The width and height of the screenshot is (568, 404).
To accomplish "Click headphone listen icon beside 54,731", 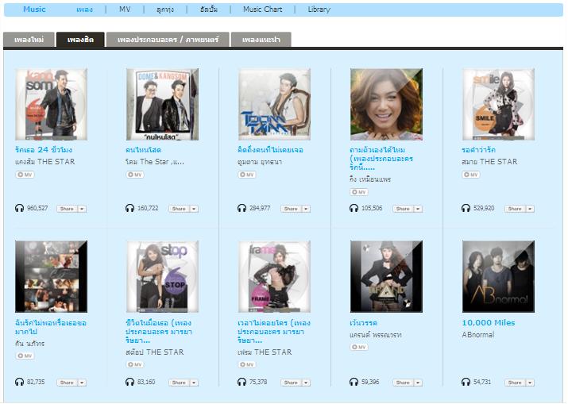I will [x=466, y=382].
